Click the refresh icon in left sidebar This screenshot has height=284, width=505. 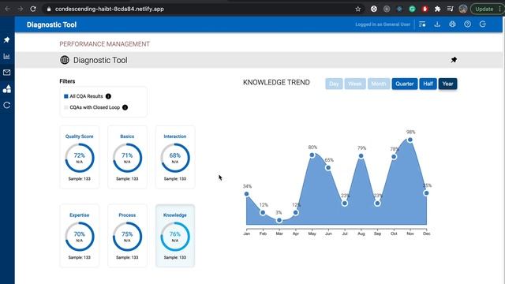click(7, 105)
